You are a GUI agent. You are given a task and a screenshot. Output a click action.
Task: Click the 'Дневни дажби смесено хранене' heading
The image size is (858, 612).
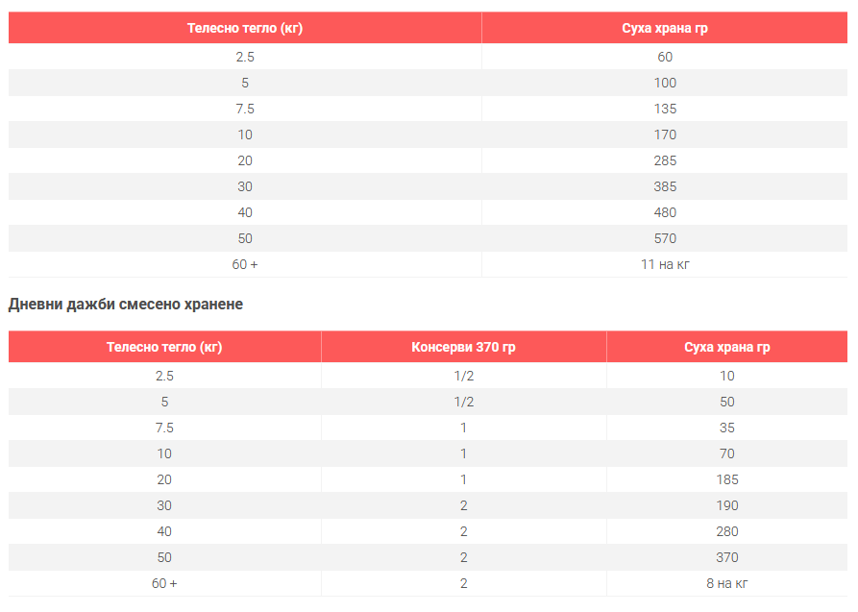(x=126, y=305)
